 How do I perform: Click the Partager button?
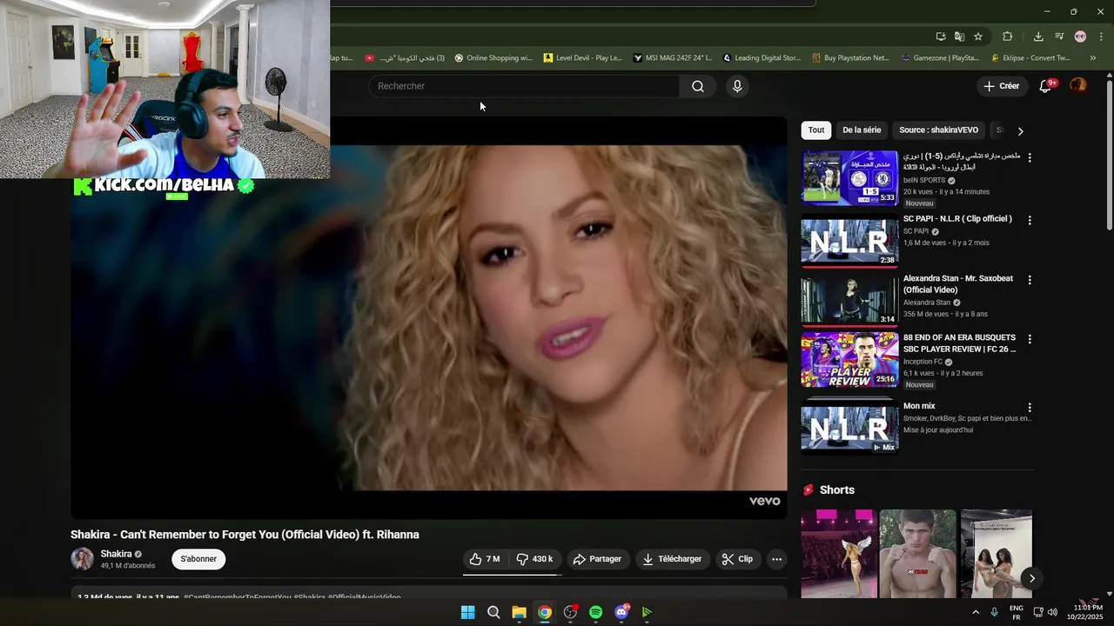pos(596,559)
